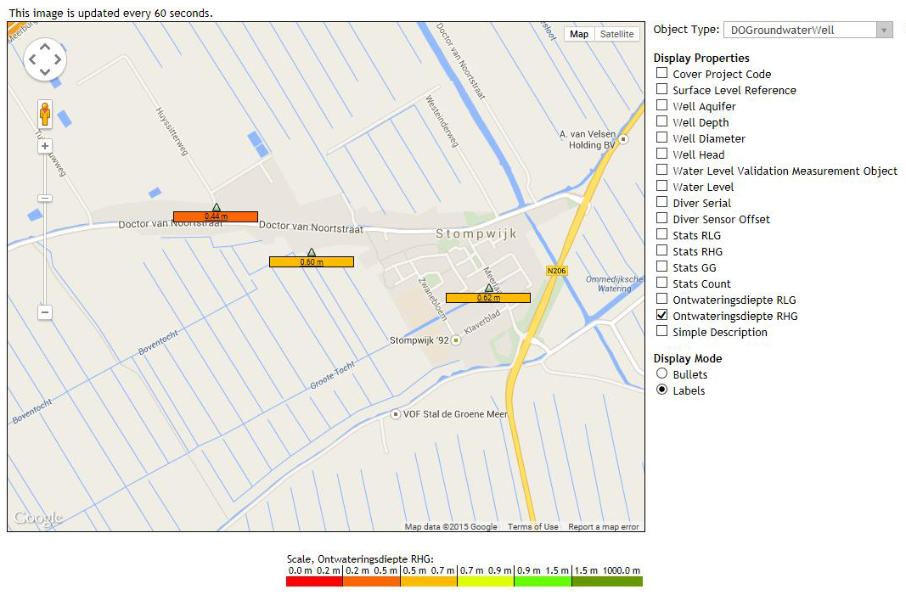Click the well marker labeled 0.44 m
The height and width of the screenshot is (606, 906).
(216, 216)
